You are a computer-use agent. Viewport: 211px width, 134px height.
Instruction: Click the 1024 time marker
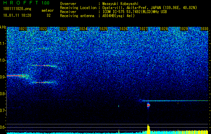point(84,29)
